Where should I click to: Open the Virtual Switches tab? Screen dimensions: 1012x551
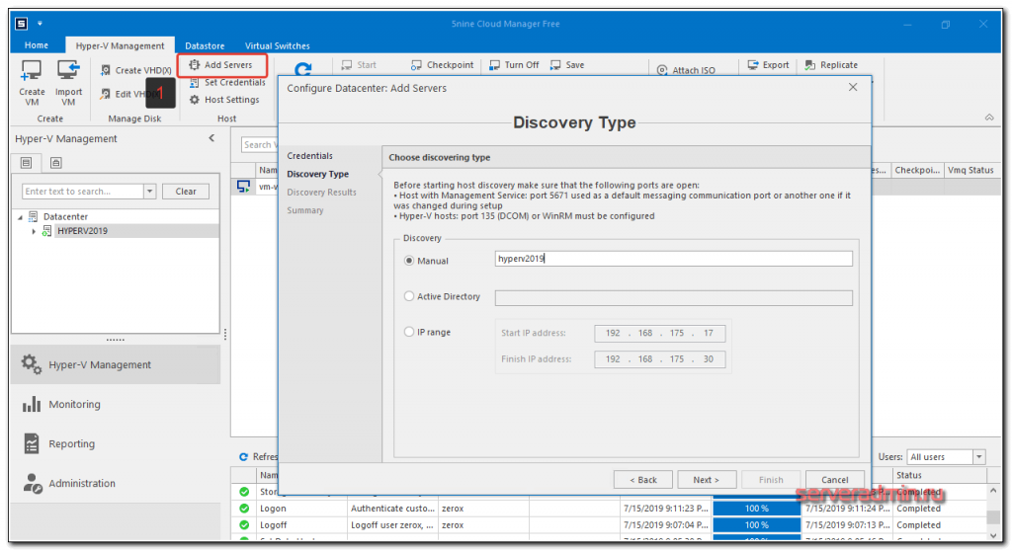[277, 45]
